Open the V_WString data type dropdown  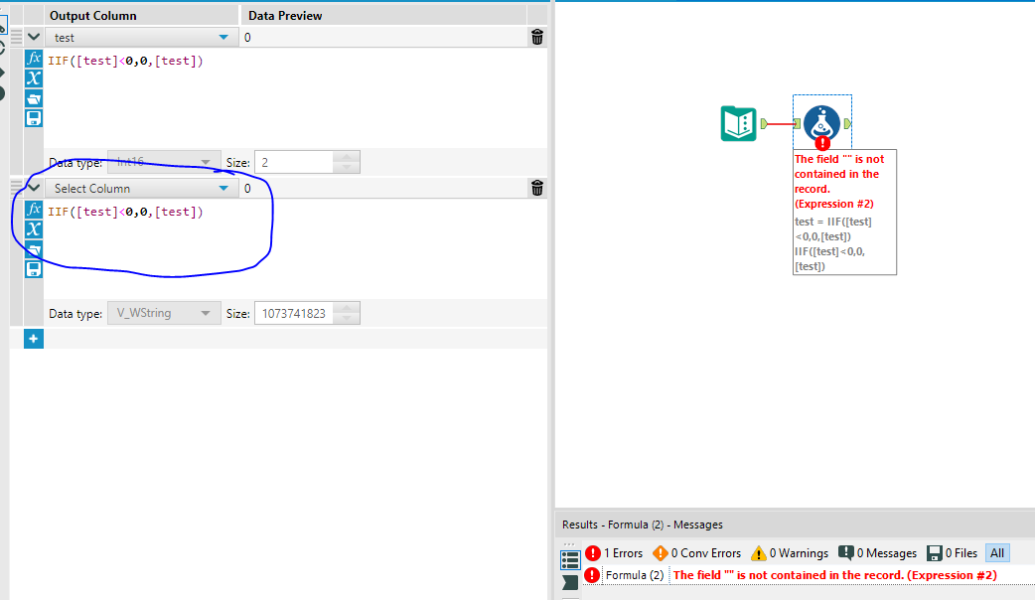(163, 312)
